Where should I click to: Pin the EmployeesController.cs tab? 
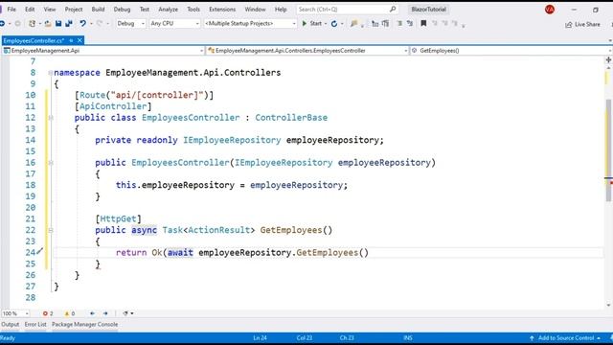71,40
